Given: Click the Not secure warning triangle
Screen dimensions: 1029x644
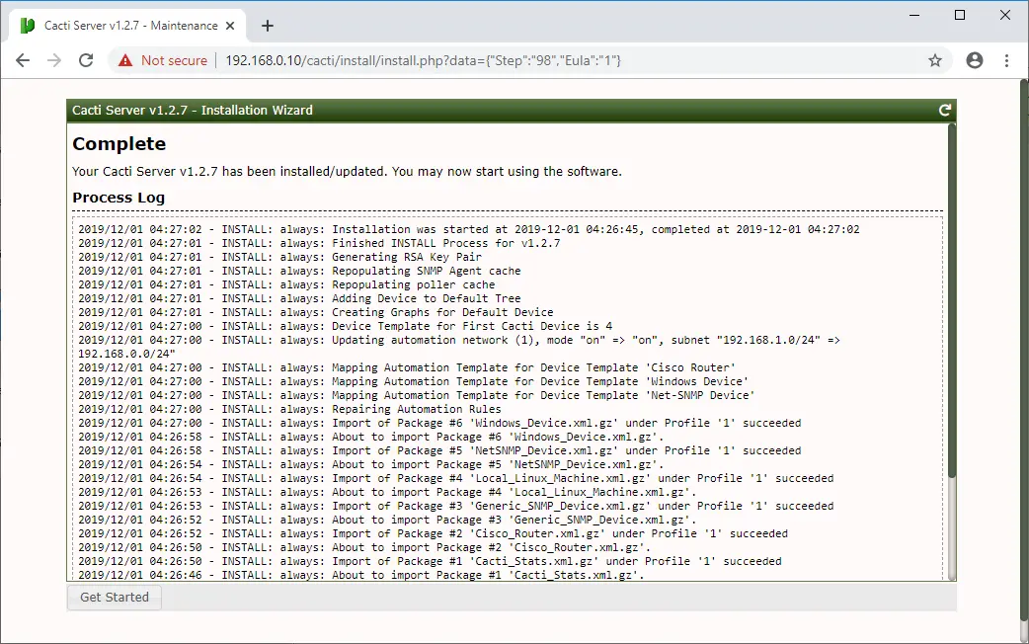Looking at the screenshot, I should click(125, 60).
